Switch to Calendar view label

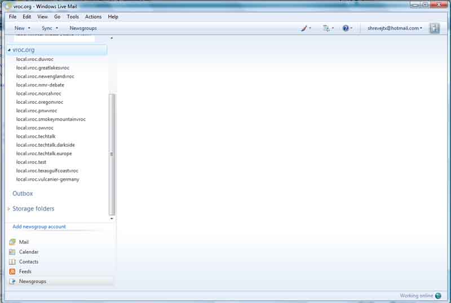(x=29, y=252)
